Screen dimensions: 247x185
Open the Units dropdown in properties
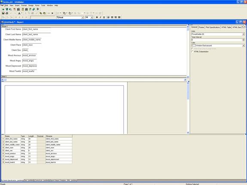(244, 34)
